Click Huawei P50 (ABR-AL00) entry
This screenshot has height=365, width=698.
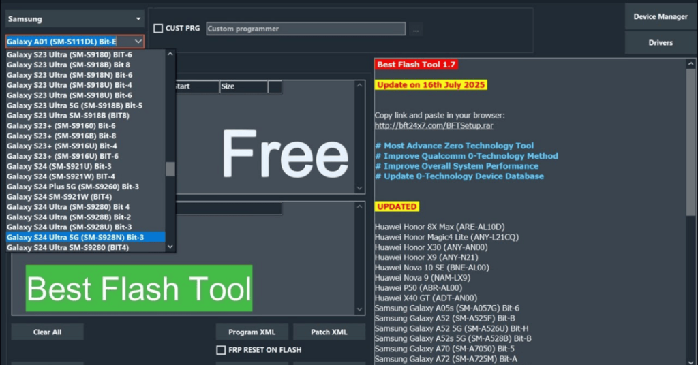tap(419, 288)
